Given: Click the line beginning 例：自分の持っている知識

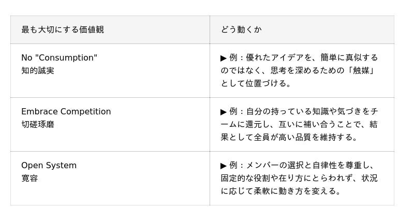Looking at the screenshot, I should tap(304, 111).
